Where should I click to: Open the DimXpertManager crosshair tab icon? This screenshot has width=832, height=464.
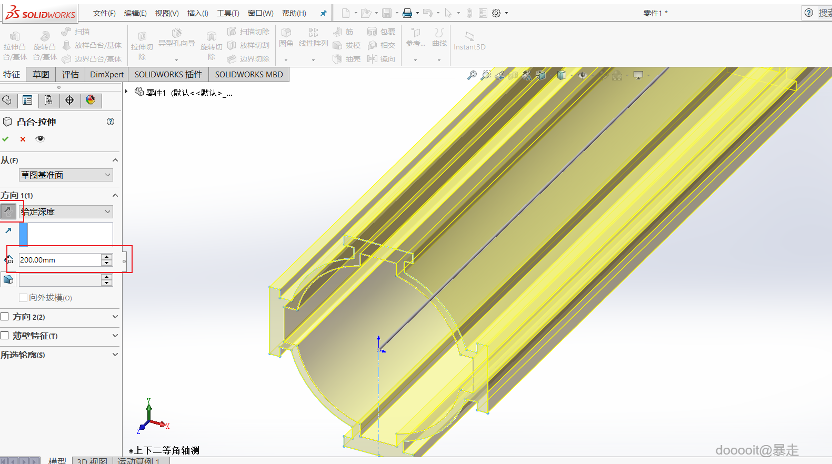pos(69,100)
